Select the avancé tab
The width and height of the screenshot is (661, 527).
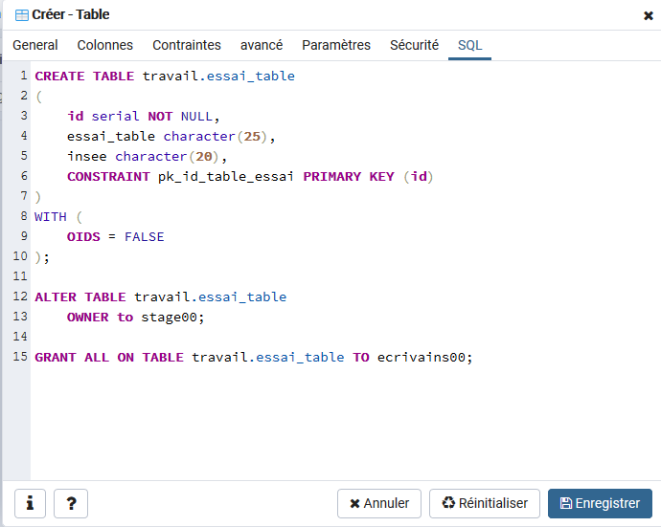click(262, 45)
